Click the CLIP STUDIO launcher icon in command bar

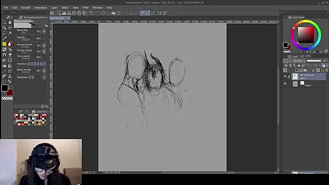pyautogui.click(x=52, y=13)
